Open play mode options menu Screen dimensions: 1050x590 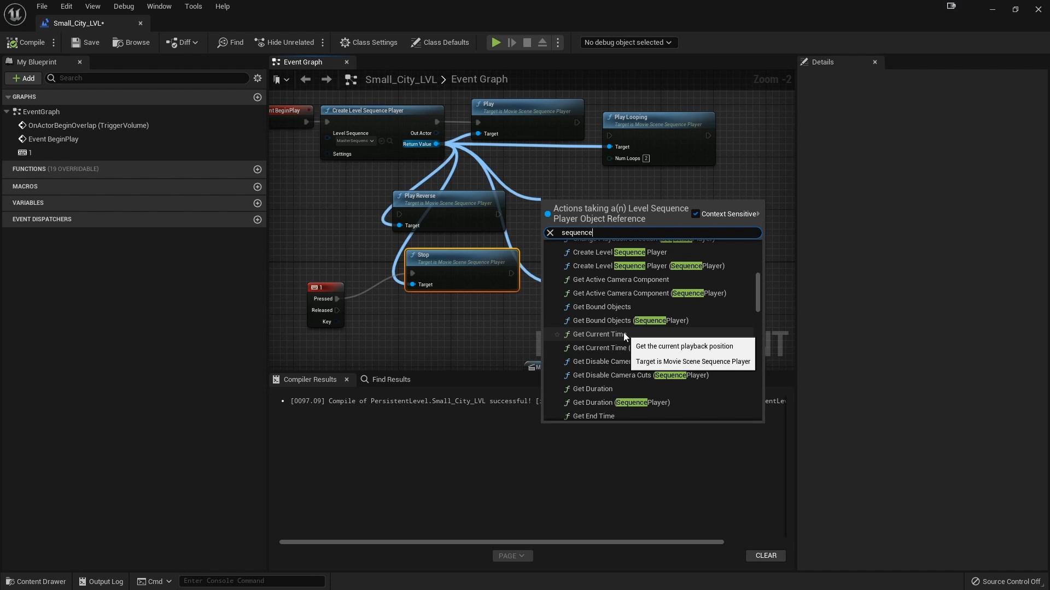point(558,43)
